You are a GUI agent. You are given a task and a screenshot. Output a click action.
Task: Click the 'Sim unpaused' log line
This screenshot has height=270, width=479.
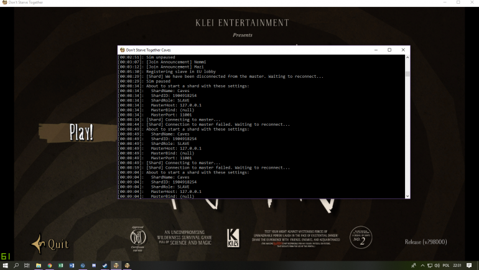tap(147, 57)
